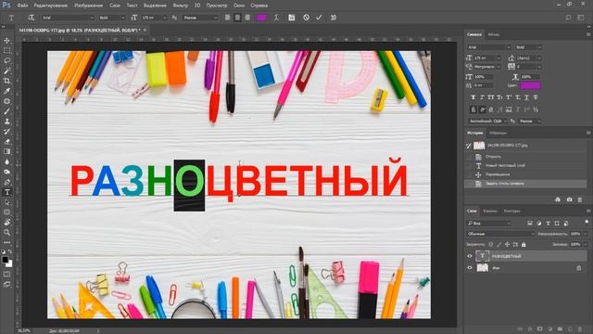Open the warp text options icon
593x334 pixels.
[276, 18]
